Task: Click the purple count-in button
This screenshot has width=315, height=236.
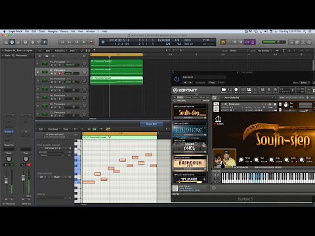Action: (x=247, y=42)
